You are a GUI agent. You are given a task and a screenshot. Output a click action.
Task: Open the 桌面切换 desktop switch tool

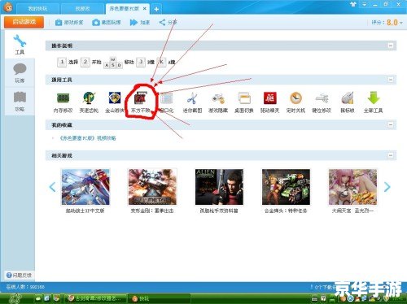(244, 102)
